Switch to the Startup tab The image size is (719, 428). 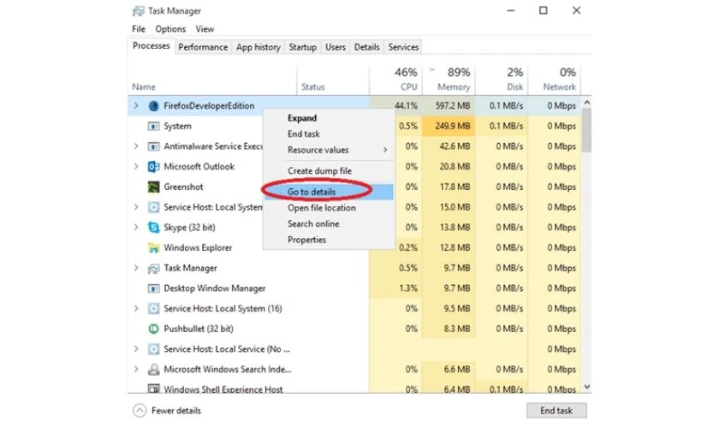pos(303,47)
